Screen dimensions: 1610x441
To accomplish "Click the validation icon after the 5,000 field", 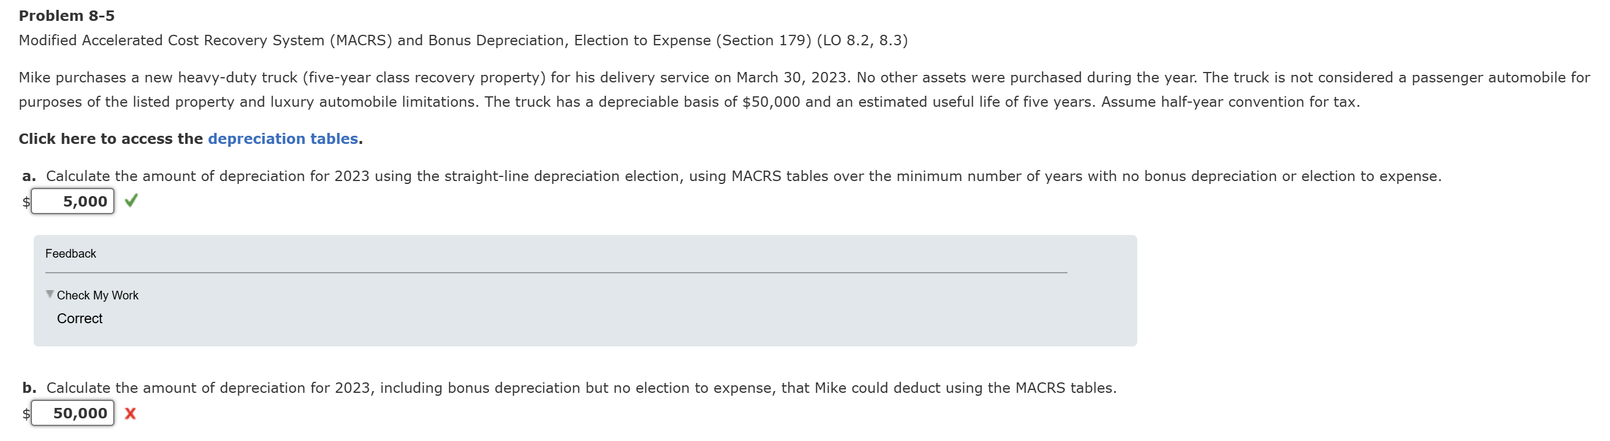I will coord(132,201).
